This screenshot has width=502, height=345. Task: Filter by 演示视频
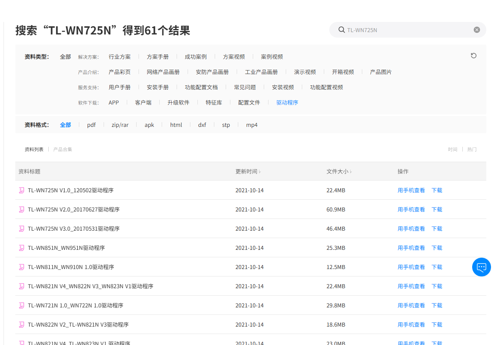point(305,72)
